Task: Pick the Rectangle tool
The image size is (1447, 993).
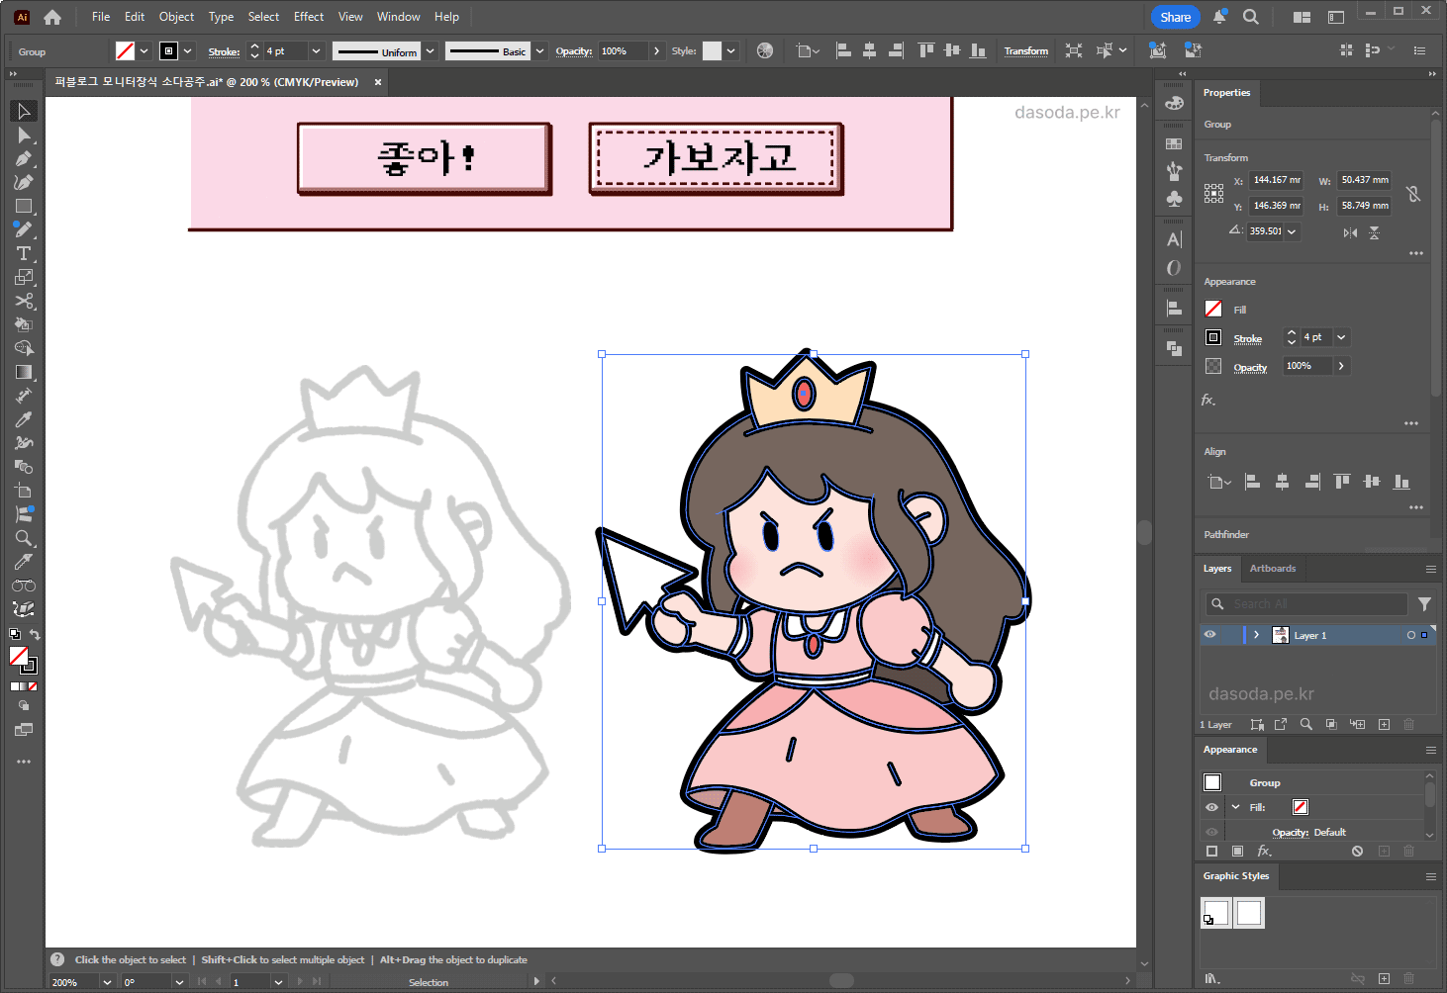Action: 24,207
